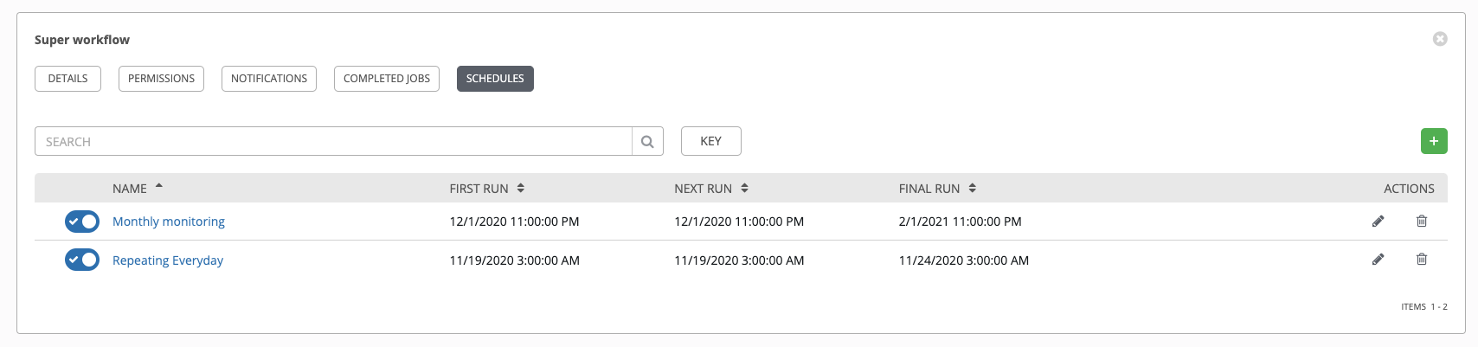Viewport: 1478px width, 347px height.
Task: View the Completed Jobs tab
Action: coord(387,79)
